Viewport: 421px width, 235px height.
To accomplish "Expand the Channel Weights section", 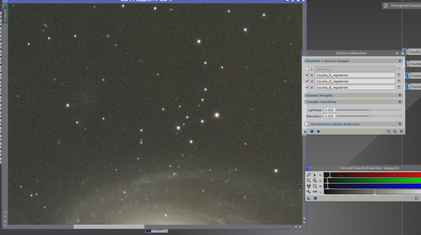I will click(x=400, y=95).
